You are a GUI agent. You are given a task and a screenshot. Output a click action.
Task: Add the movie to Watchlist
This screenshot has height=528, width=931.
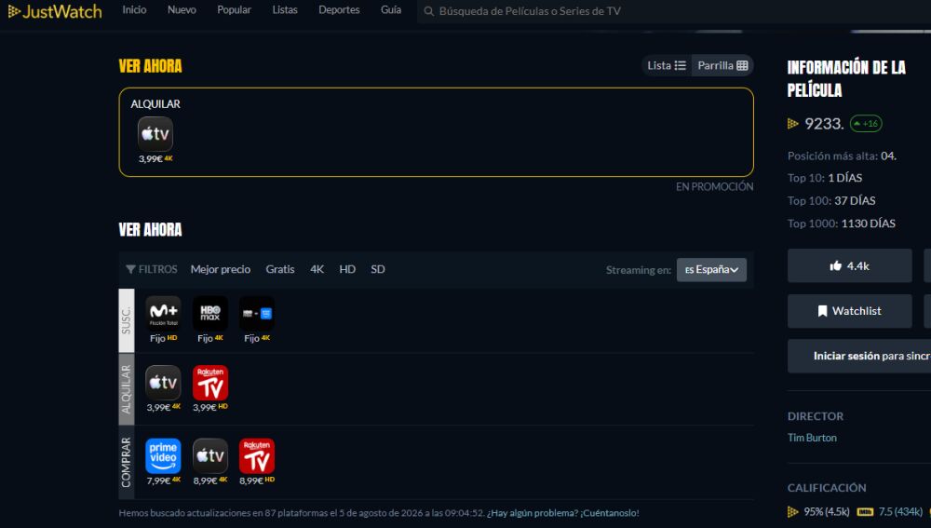850,311
